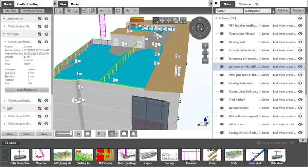Switch to the Notes tab
The image size is (308, 167).
227,4
